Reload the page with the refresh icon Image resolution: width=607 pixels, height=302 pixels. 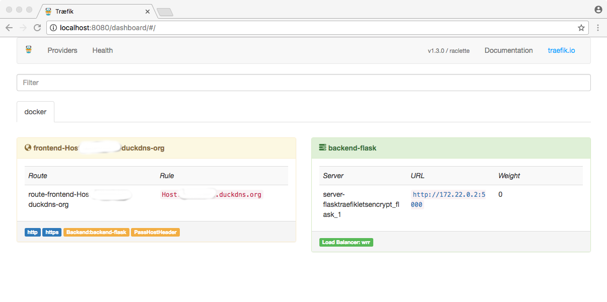pyautogui.click(x=37, y=28)
